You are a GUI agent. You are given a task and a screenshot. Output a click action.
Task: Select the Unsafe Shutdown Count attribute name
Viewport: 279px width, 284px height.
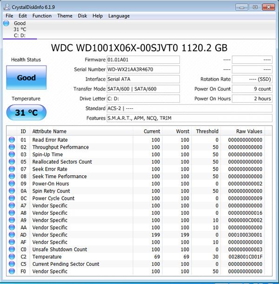pos(60,250)
